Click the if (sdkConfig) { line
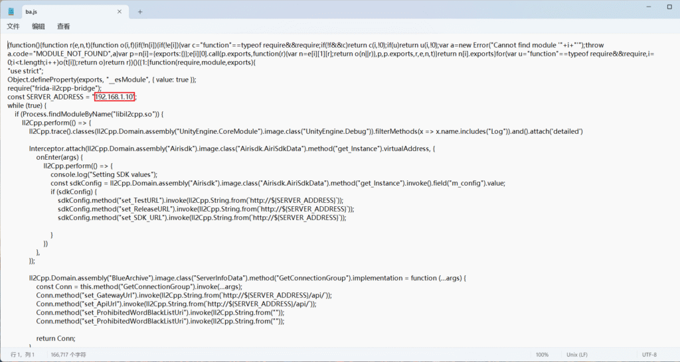The height and width of the screenshot is (362, 680). point(74,192)
